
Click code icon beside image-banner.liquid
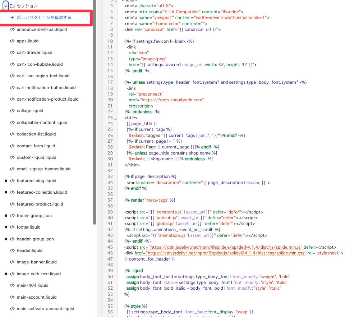(12, 262)
